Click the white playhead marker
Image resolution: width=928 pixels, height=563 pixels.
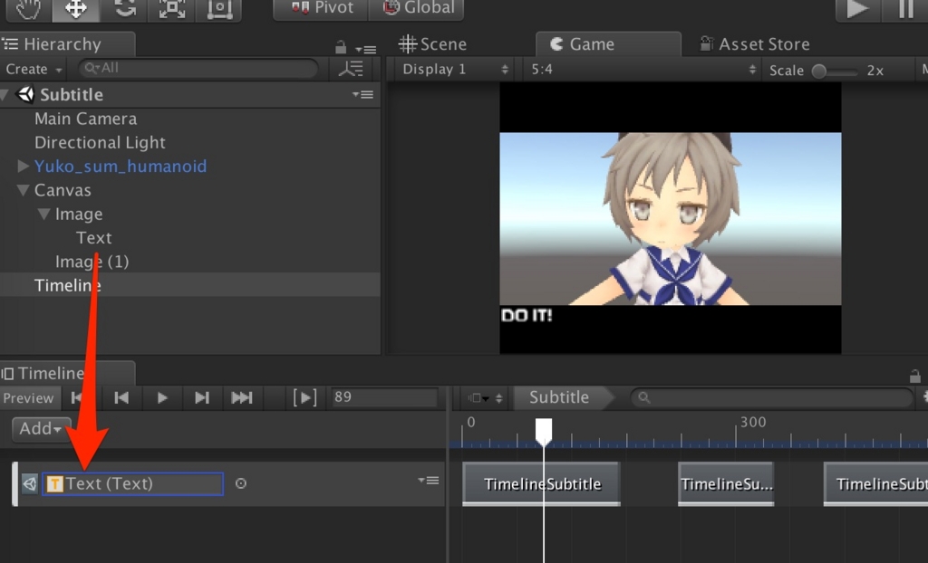coord(544,431)
